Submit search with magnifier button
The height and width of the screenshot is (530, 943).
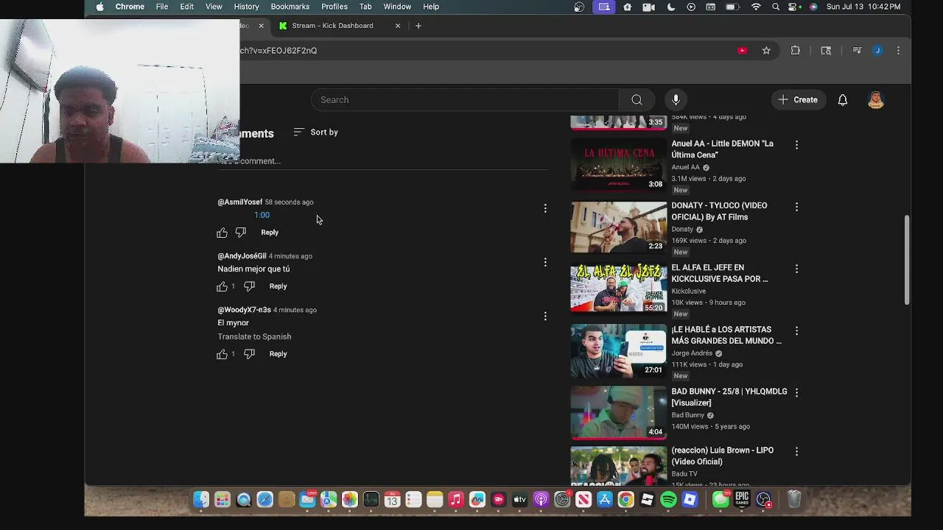coord(637,99)
